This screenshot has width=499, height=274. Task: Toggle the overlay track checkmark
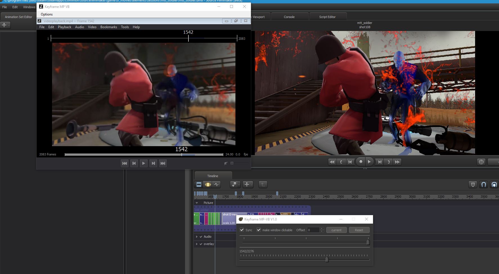point(201,244)
